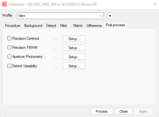Viewport: 159px width, 117px height.
Task: Open the profile menu arrow button
Action: point(110,16)
